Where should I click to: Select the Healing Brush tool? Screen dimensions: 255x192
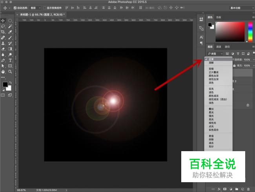[3, 38]
